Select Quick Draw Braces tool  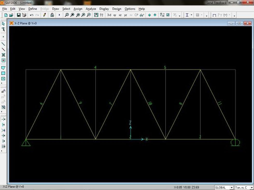coord(3,55)
